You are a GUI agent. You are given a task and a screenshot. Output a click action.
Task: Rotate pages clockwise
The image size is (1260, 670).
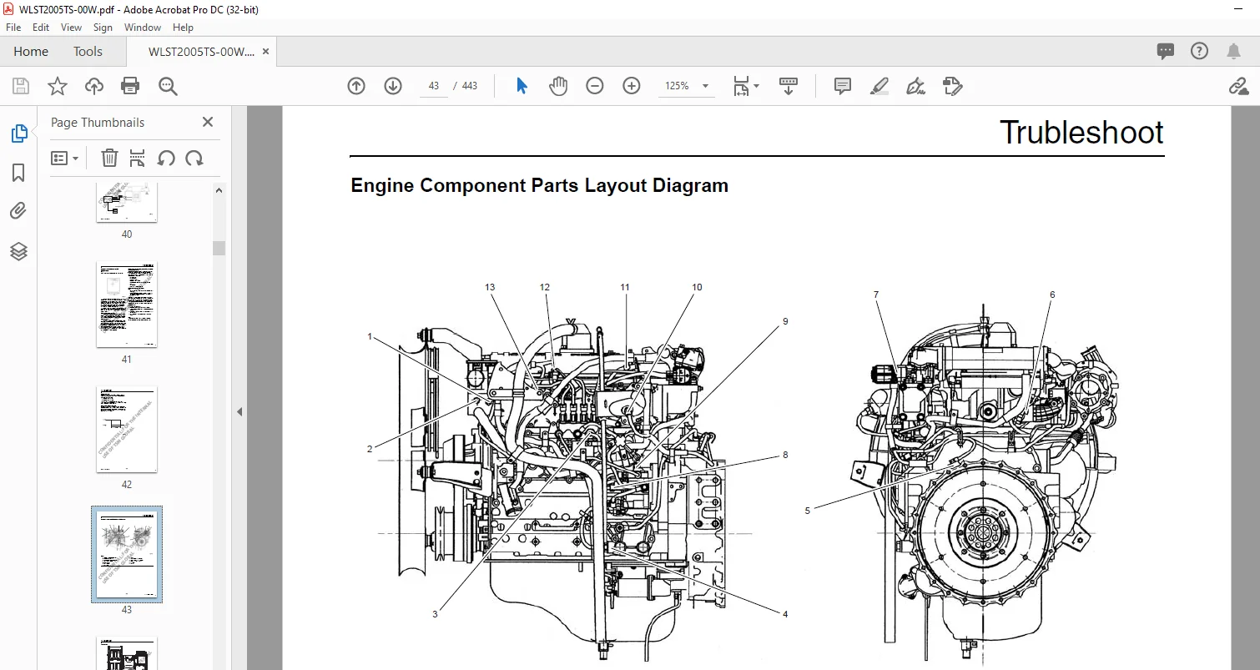click(x=194, y=158)
